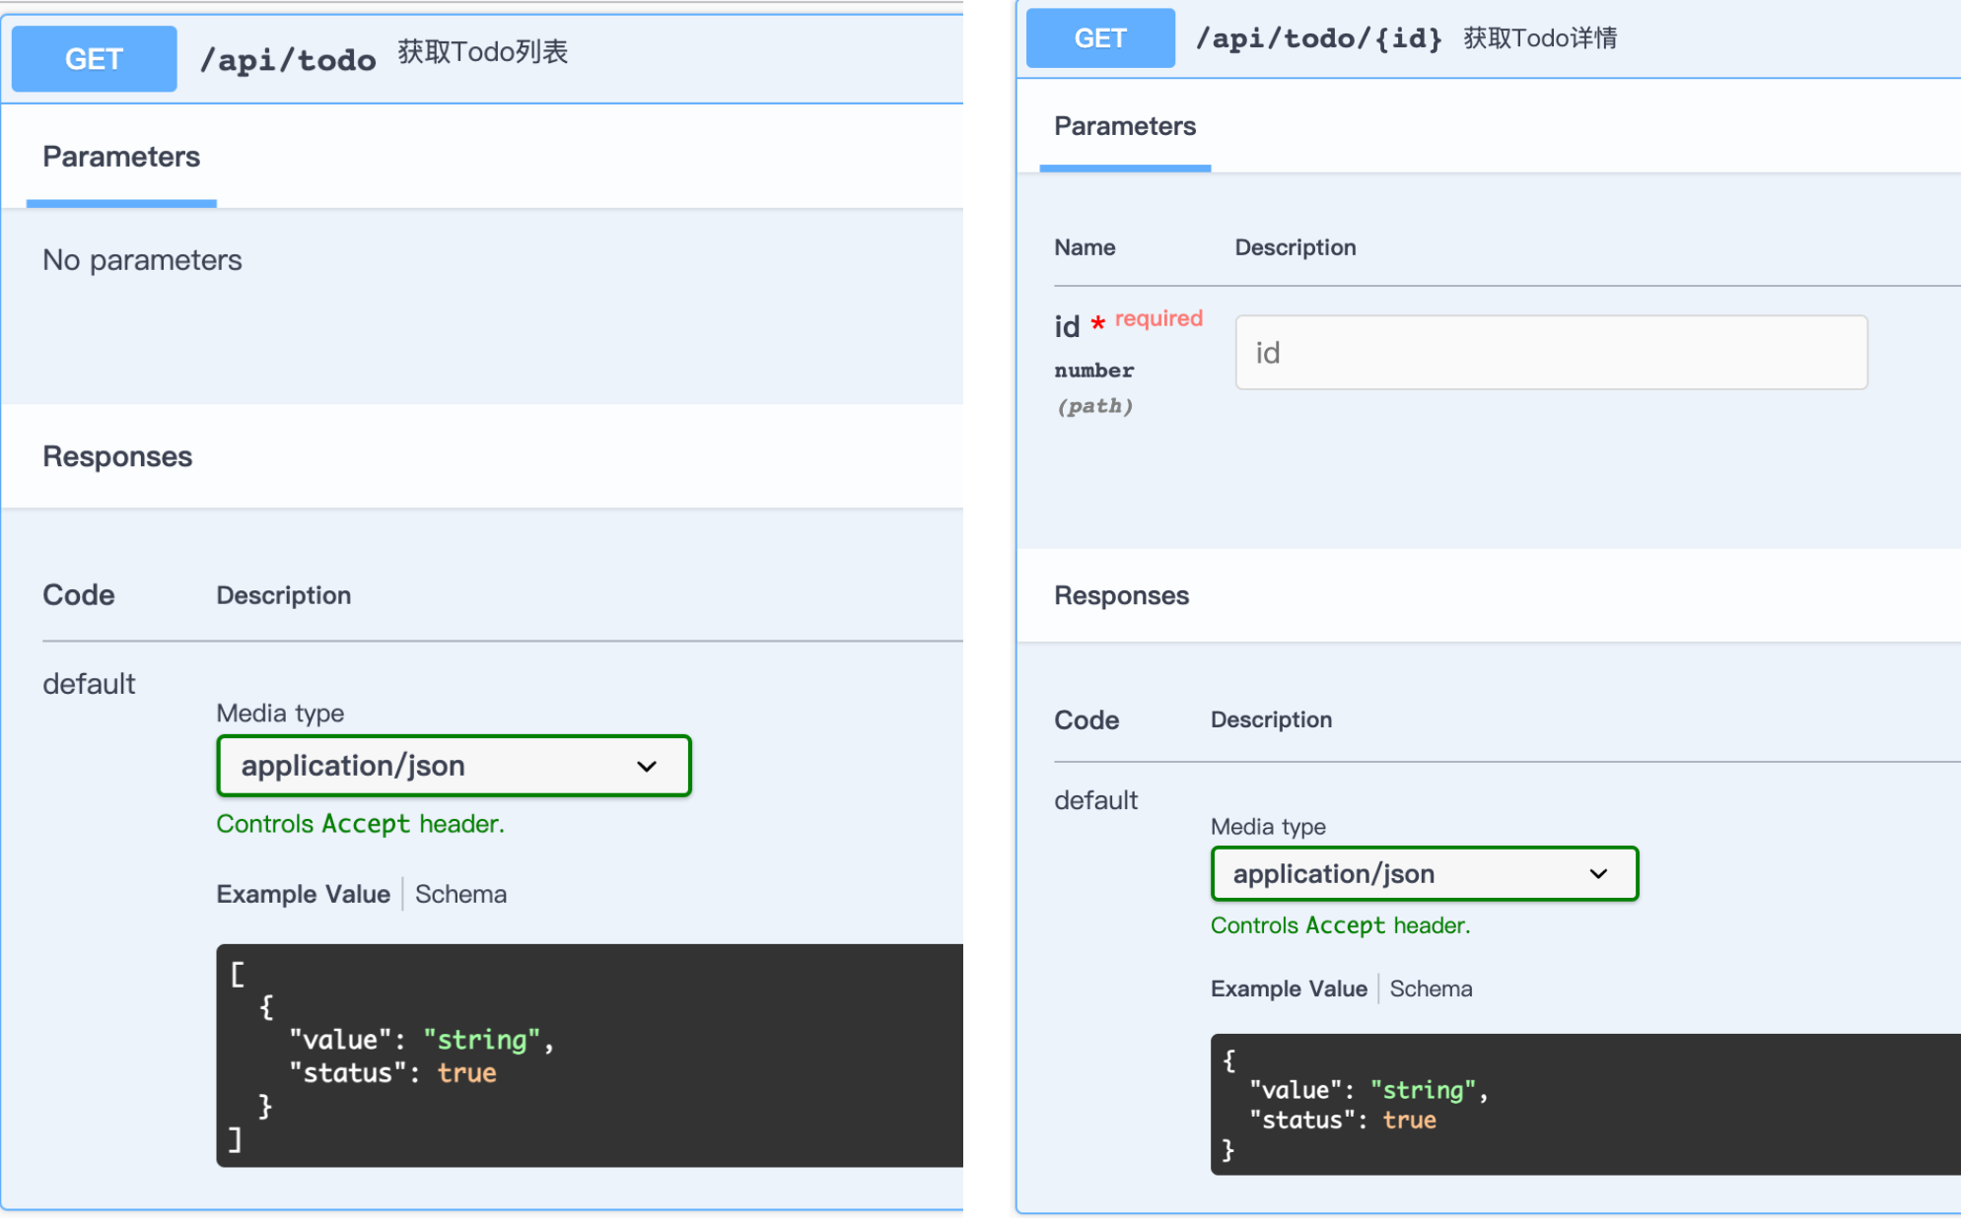Open media type dropdown in todo list panel

pos(454,766)
